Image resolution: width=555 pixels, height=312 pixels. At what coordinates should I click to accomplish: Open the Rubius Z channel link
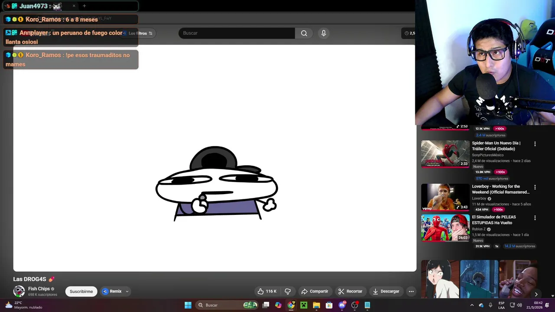point(479,229)
